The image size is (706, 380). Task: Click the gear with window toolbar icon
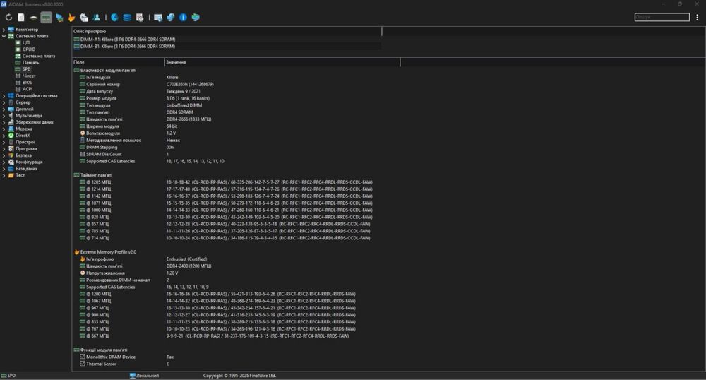coord(84,18)
